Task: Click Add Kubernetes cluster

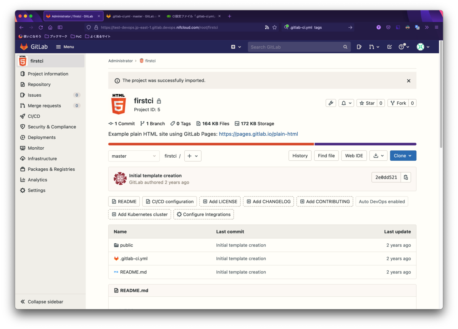Action: tap(140, 214)
